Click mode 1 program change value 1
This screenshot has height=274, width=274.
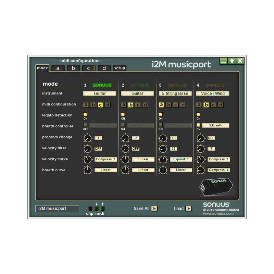(98, 138)
